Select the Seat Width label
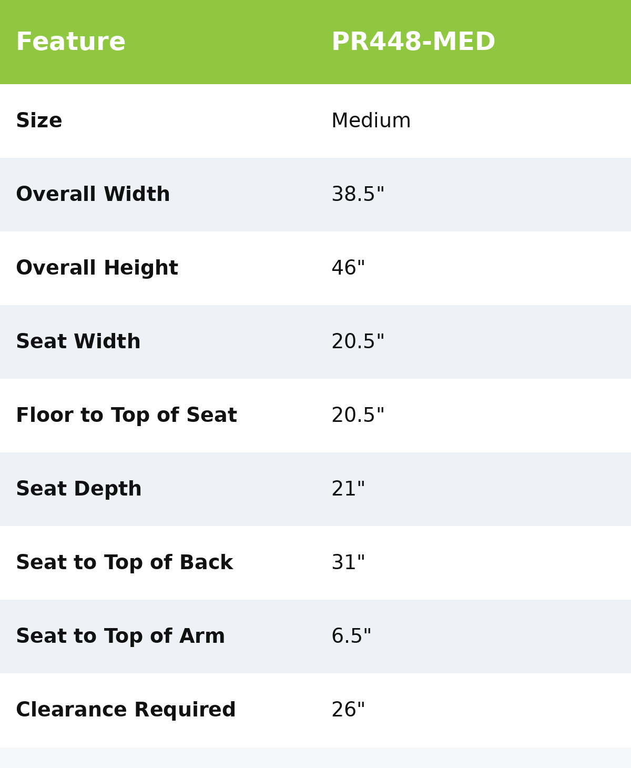The width and height of the screenshot is (631, 768). 78,342
